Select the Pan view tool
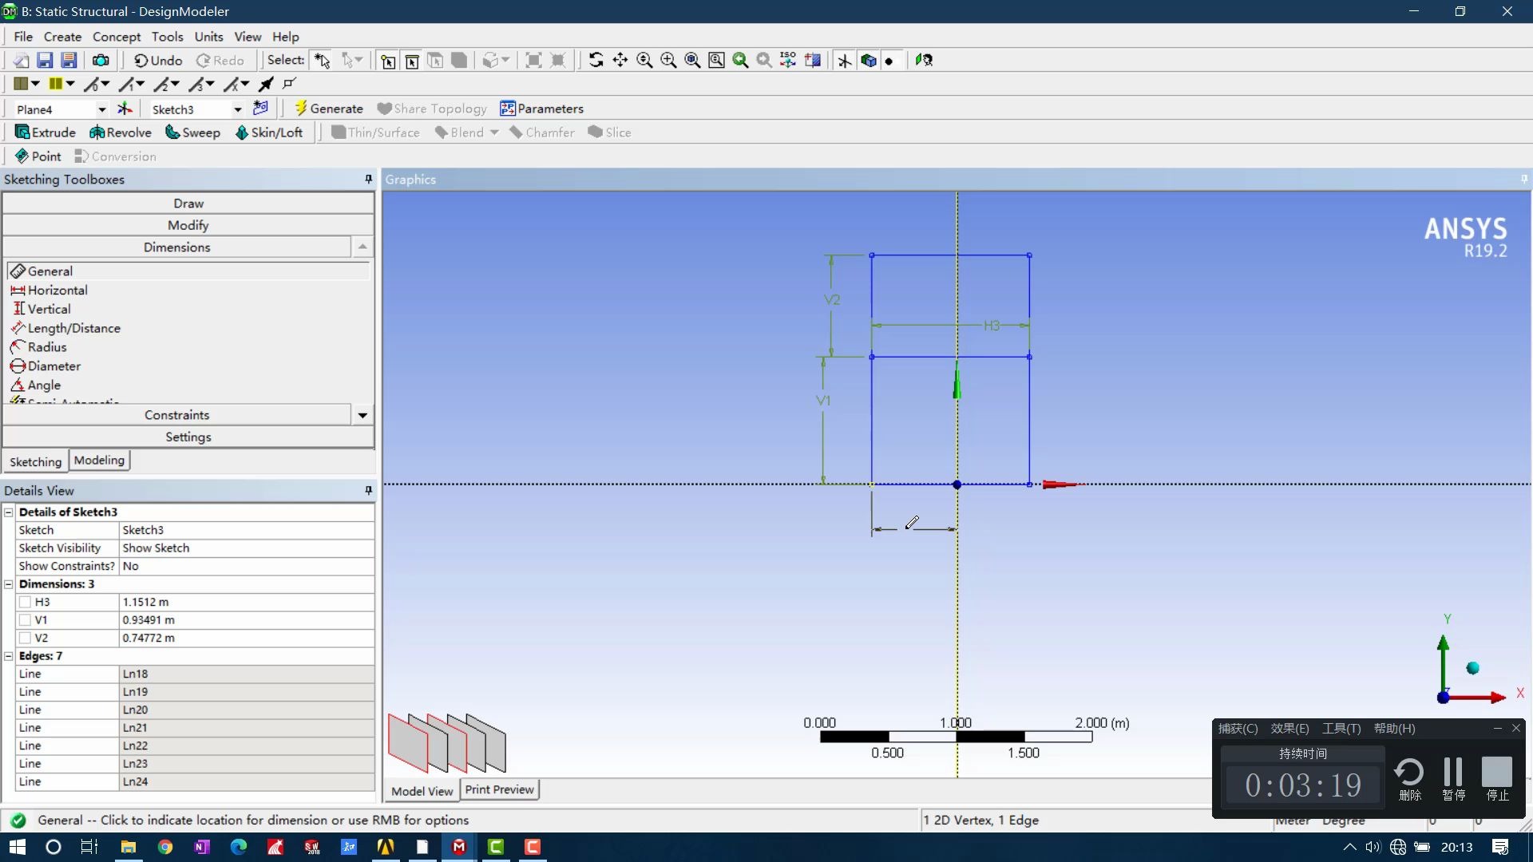1533x862 pixels. click(620, 61)
